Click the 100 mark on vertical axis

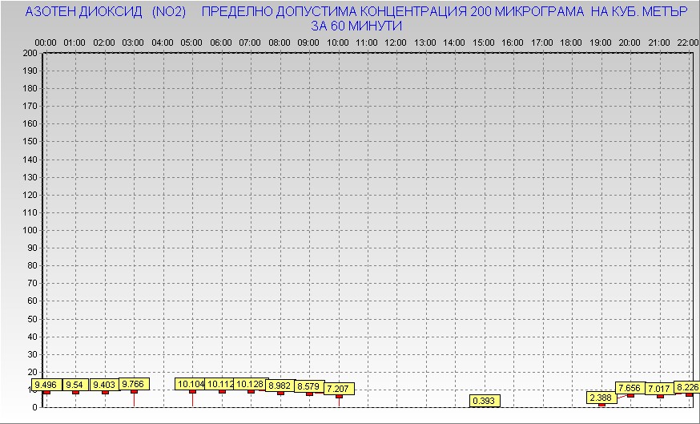coord(30,230)
